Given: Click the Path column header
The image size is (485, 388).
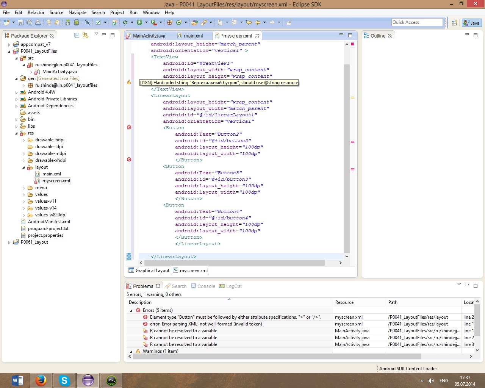Looking at the screenshot, I should point(424,302).
